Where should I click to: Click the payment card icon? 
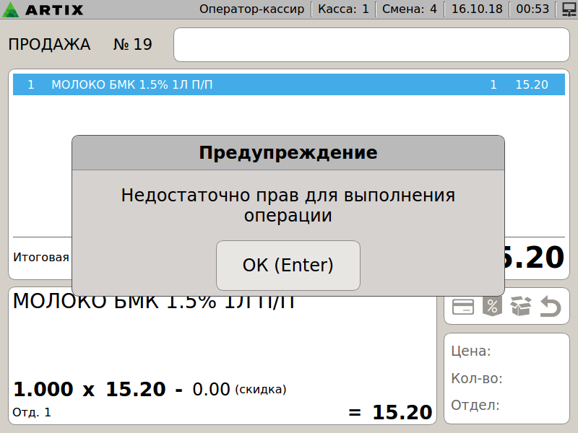coord(462,307)
